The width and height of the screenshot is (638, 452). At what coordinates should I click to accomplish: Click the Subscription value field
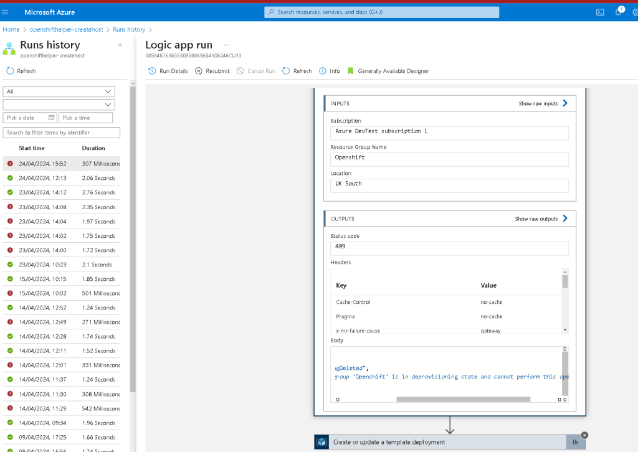click(450, 133)
